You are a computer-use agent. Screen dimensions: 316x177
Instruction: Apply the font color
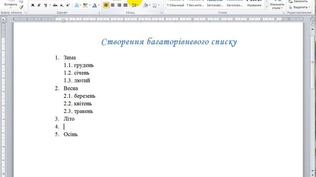tap(94, 5)
